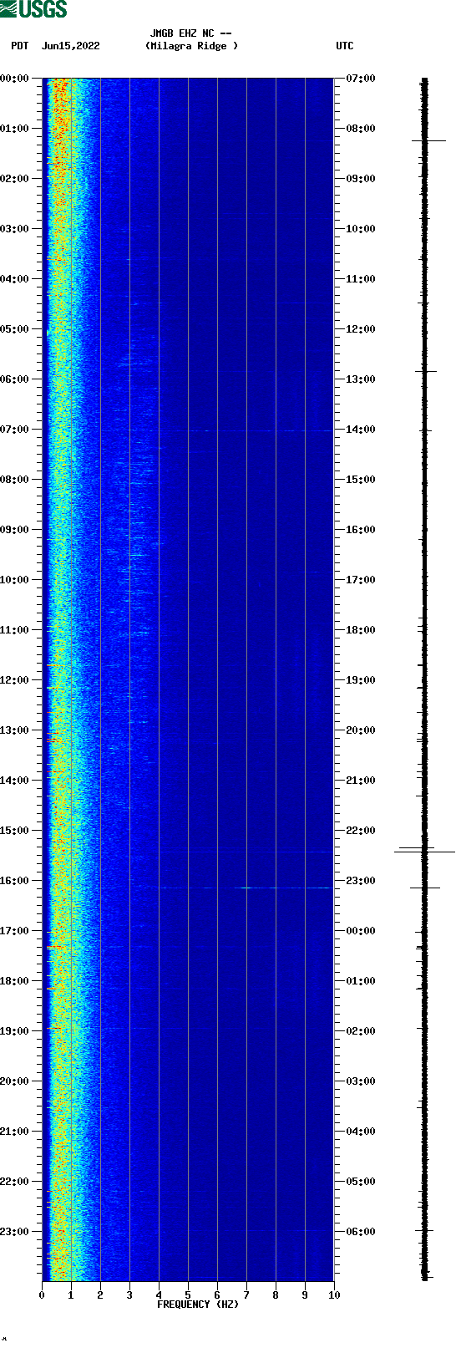This screenshot has height=1348, width=461.
Task: Click frequency axis value 7
Action: 246,1295
